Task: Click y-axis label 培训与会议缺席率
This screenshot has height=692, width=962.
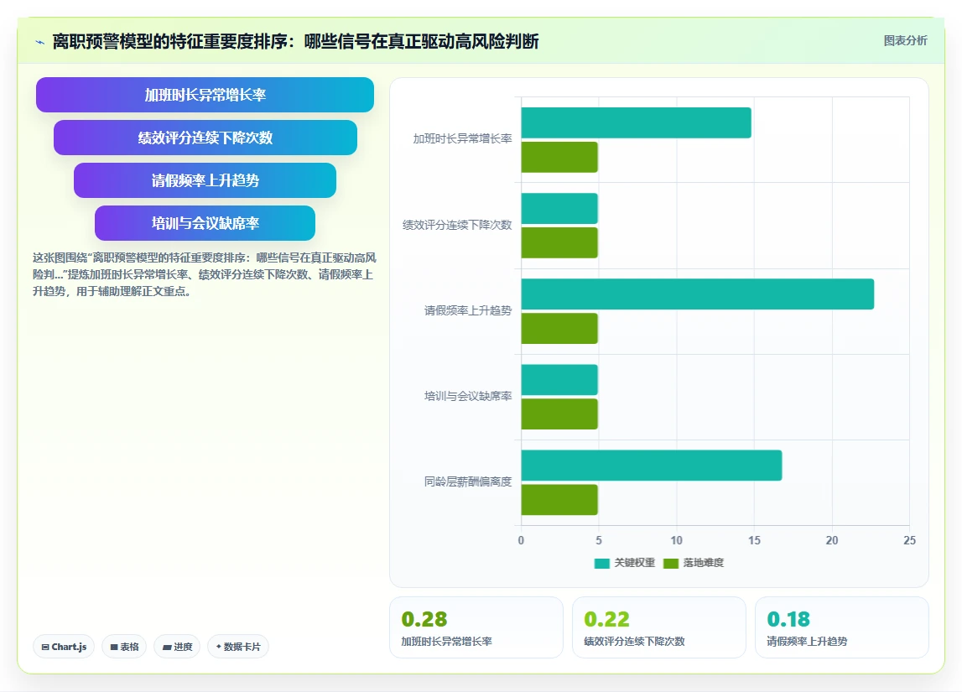Action: pyautogui.click(x=468, y=396)
